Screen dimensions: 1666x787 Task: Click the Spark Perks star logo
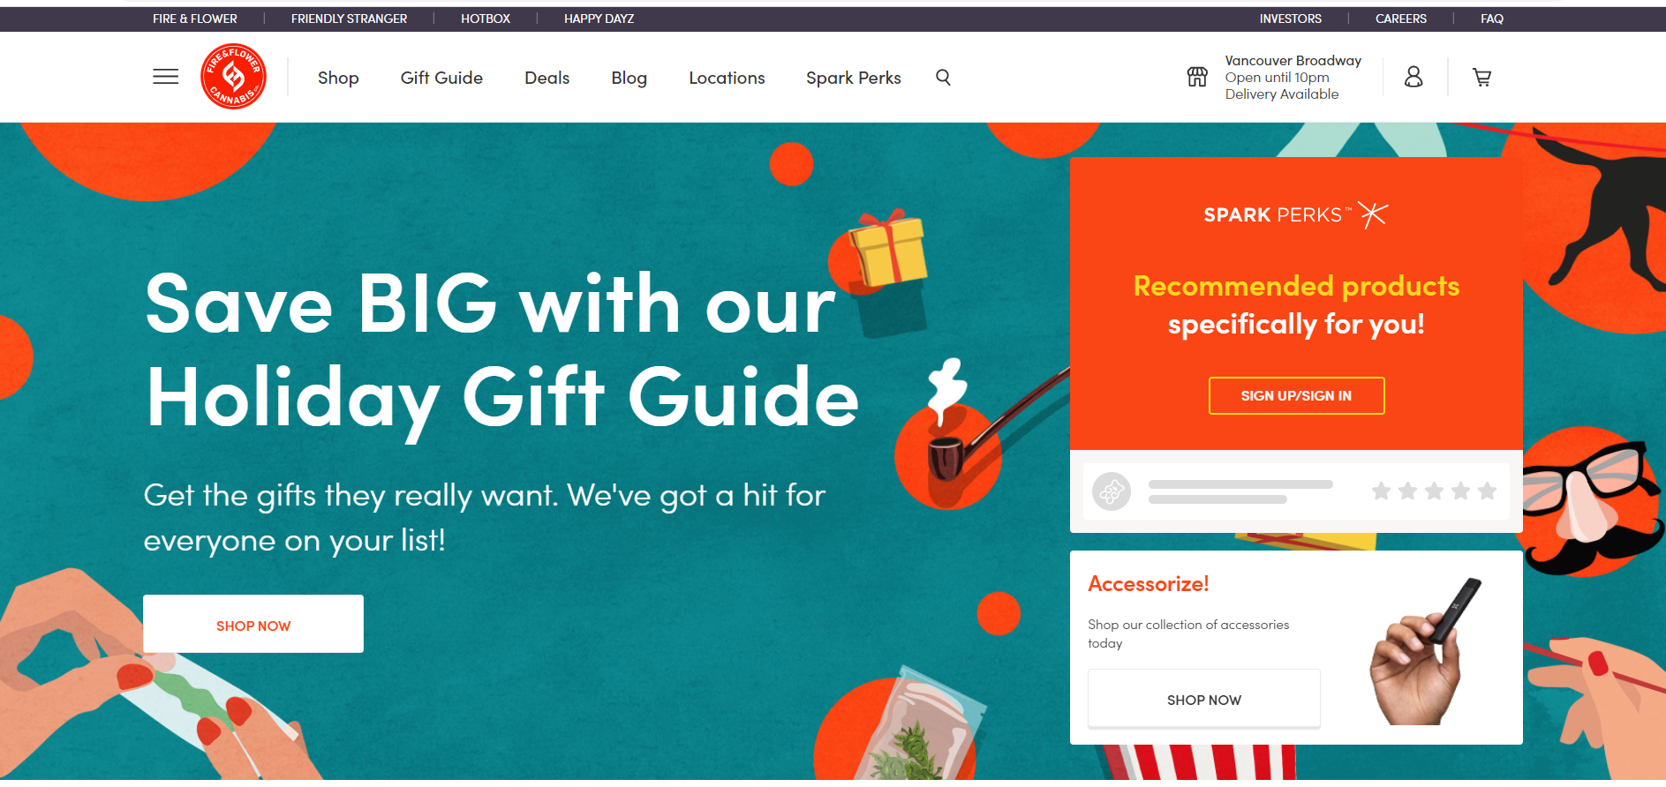point(1373,214)
